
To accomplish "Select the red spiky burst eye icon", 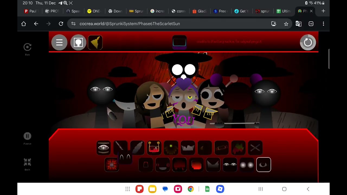I will [112, 165].
